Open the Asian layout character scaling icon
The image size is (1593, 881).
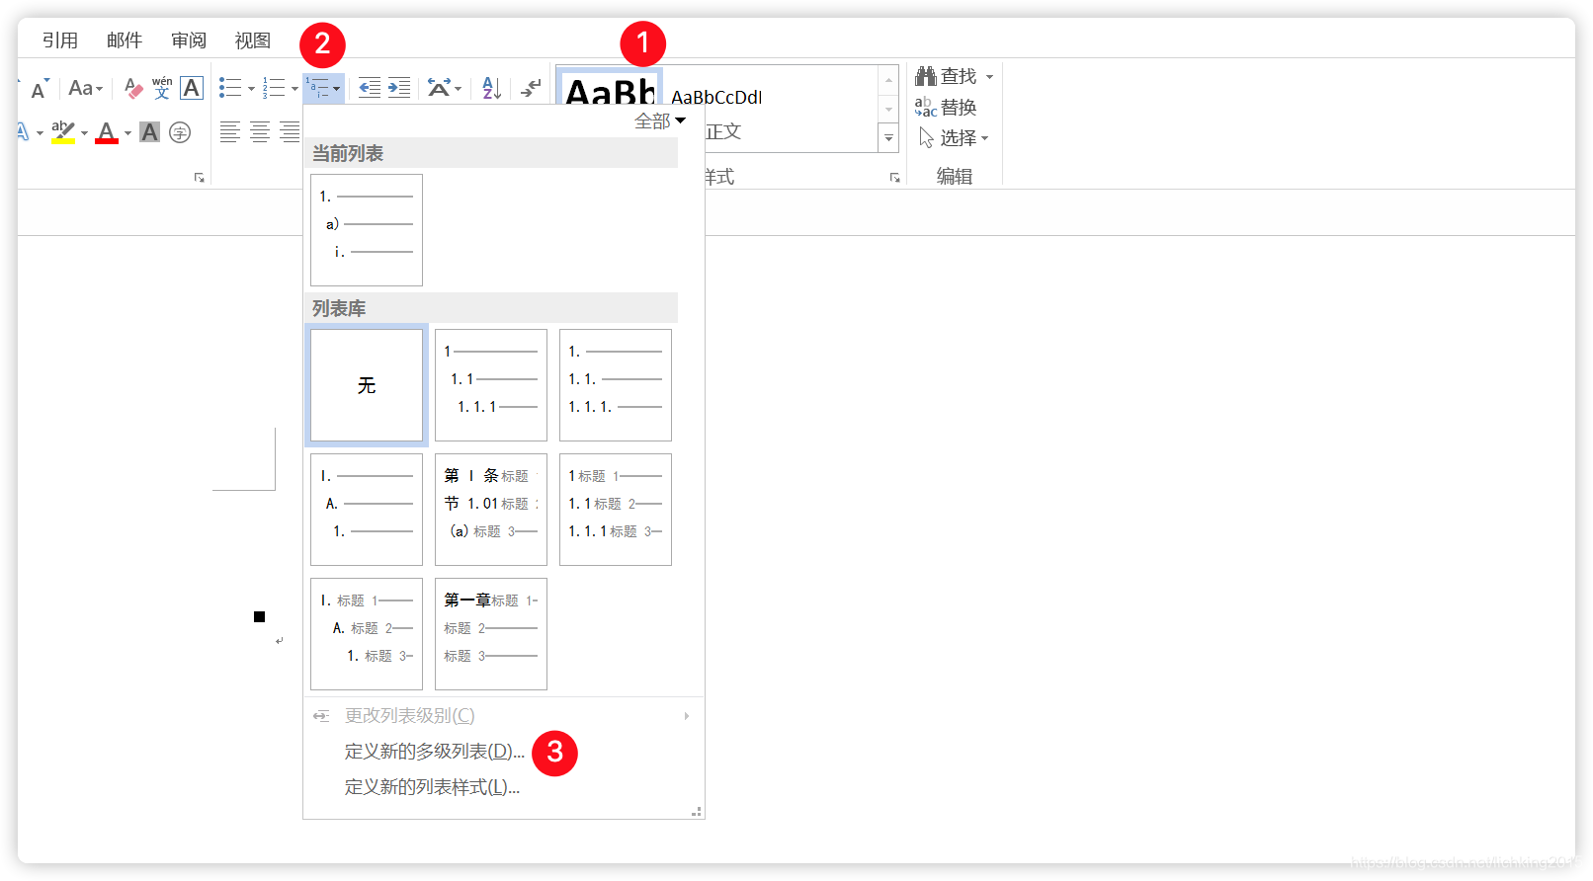pos(439,88)
